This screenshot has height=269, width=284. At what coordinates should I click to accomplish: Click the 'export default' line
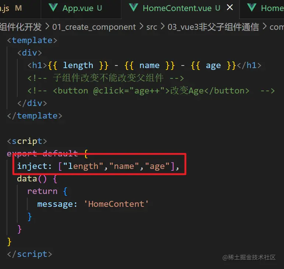coord(47,154)
